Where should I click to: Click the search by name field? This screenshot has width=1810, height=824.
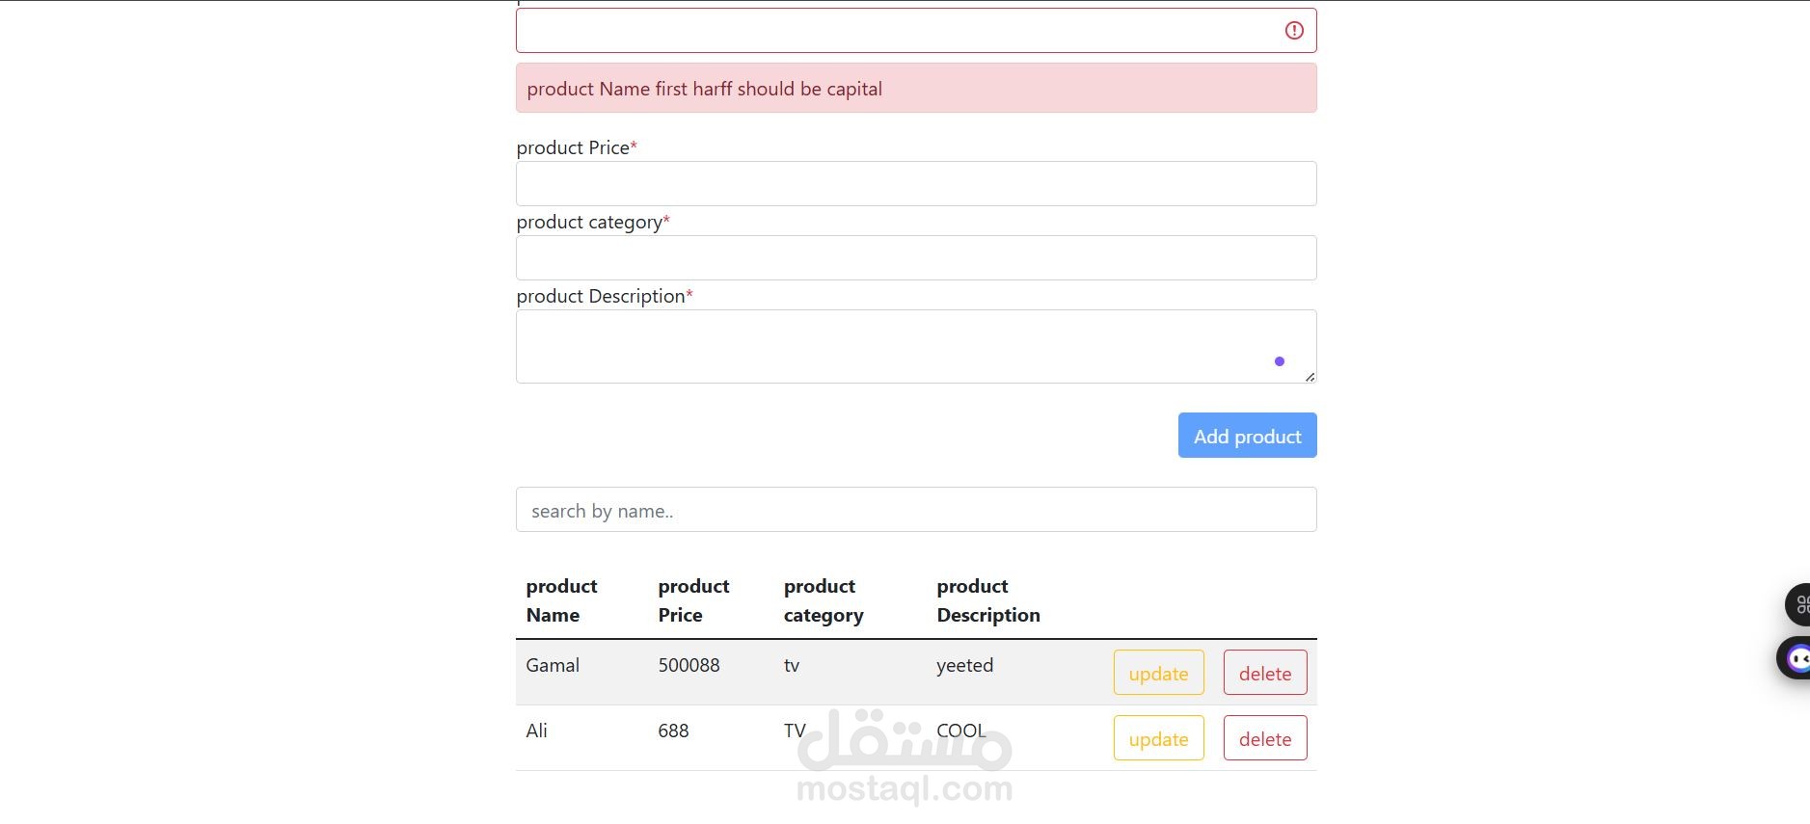pyautogui.click(x=916, y=510)
